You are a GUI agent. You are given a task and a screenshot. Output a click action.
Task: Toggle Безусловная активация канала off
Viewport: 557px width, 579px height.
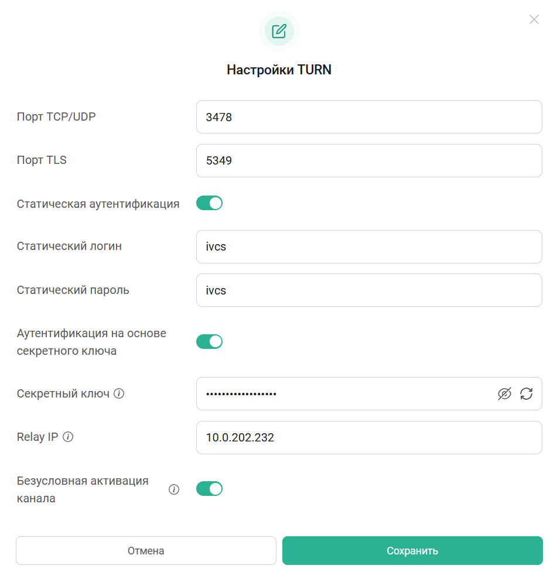point(209,489)
